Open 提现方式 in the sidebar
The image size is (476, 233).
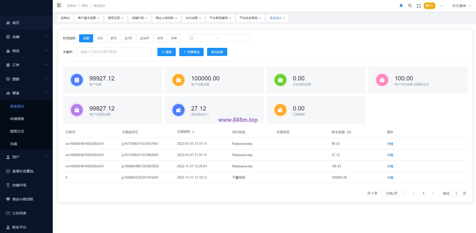point(26,131)
